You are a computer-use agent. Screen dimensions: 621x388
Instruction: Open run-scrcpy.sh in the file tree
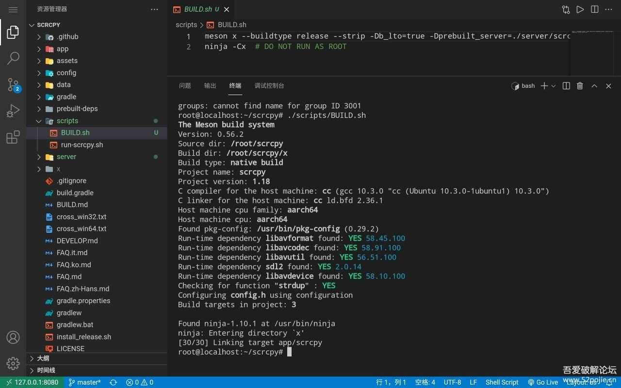coord(97,145)
